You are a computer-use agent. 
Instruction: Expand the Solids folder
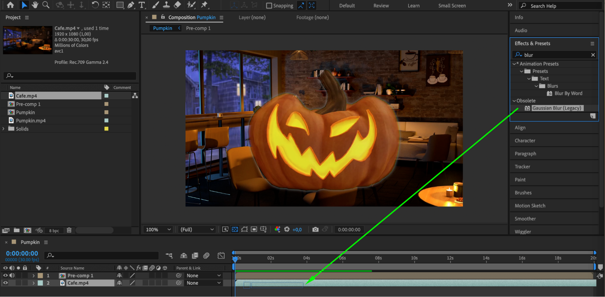point(4,129)
